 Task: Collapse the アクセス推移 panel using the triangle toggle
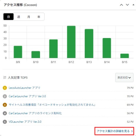(133, 5)
